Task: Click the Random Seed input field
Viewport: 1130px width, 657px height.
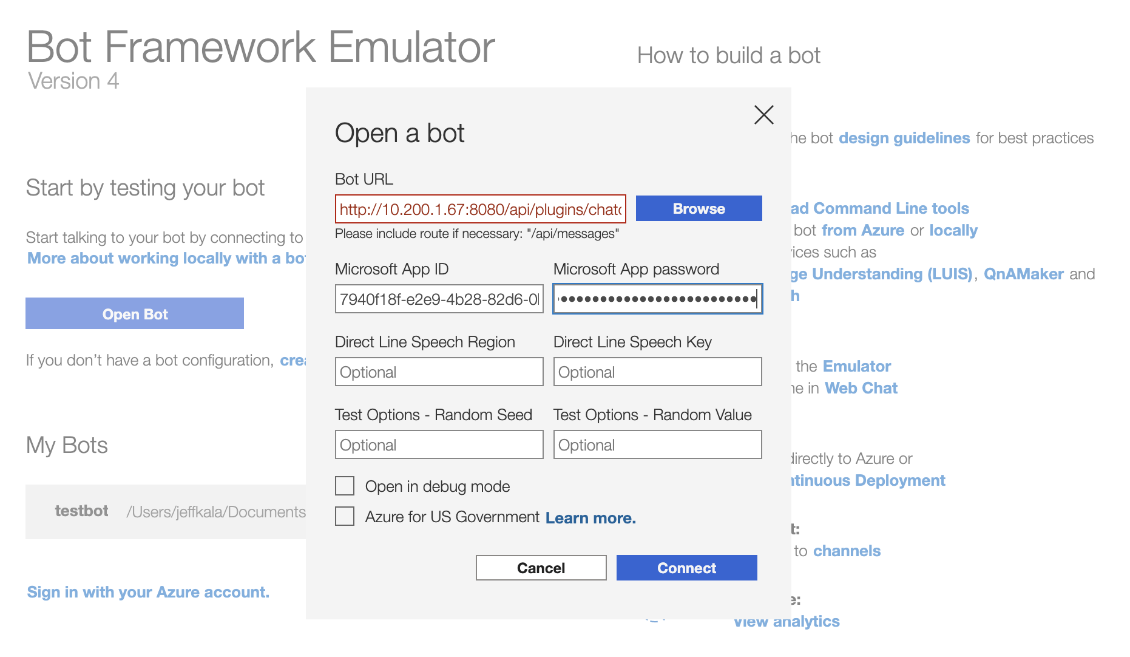Action: point(439,445)
